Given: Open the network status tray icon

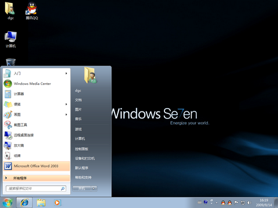Looking at the screenshot, I should coord(243,203).
